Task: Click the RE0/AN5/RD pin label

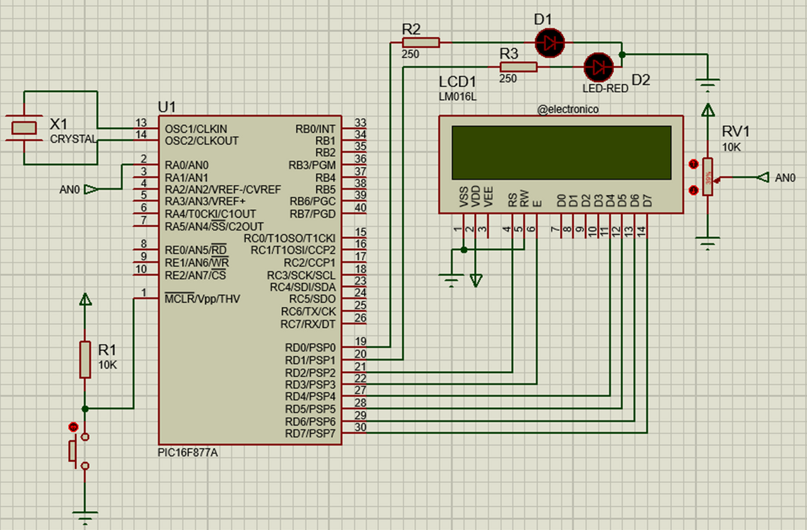Action: click(x=196, y=250)
